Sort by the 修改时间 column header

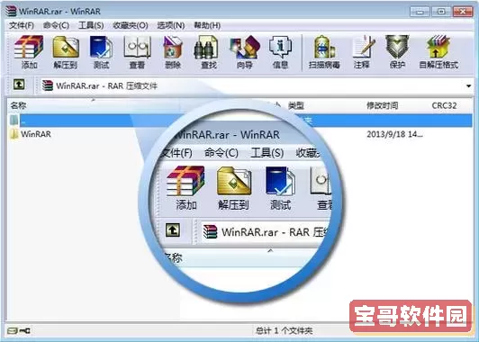382,105
